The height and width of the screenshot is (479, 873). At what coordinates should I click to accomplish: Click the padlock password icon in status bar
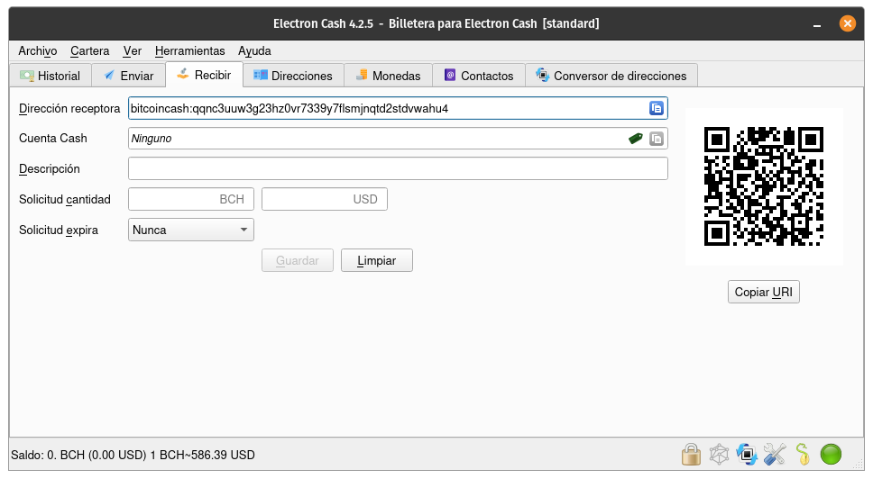(x=691, y=454)
